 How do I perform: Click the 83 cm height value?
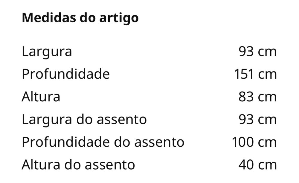point(257,97)
